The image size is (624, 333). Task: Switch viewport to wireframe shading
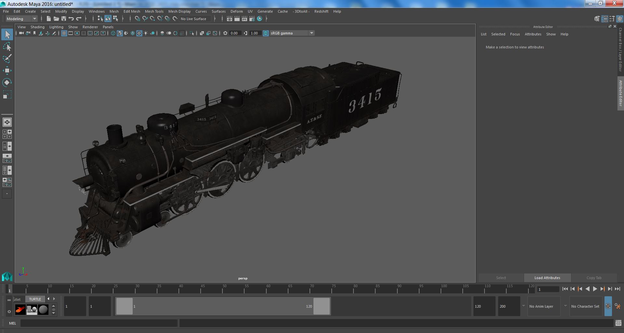pyautogui.click(x=113, y=33)
